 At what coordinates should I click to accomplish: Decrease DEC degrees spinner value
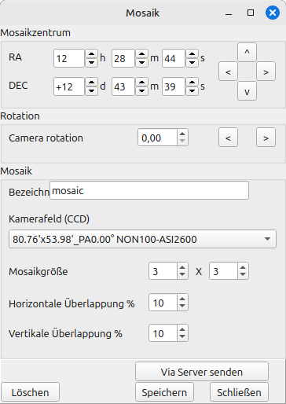coord(91,90)
